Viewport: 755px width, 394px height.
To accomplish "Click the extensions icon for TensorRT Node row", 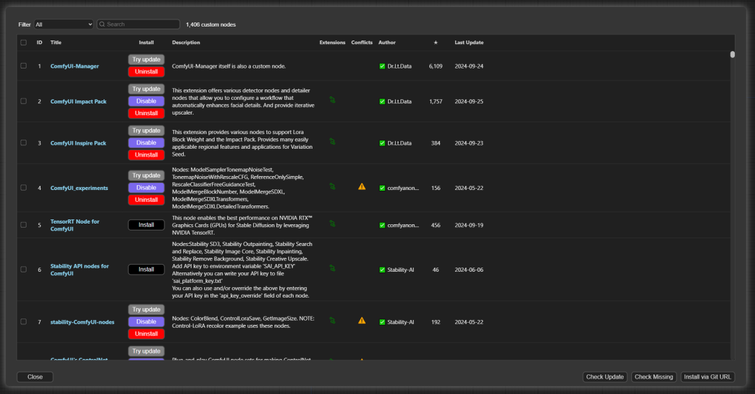I will point(333,224).
